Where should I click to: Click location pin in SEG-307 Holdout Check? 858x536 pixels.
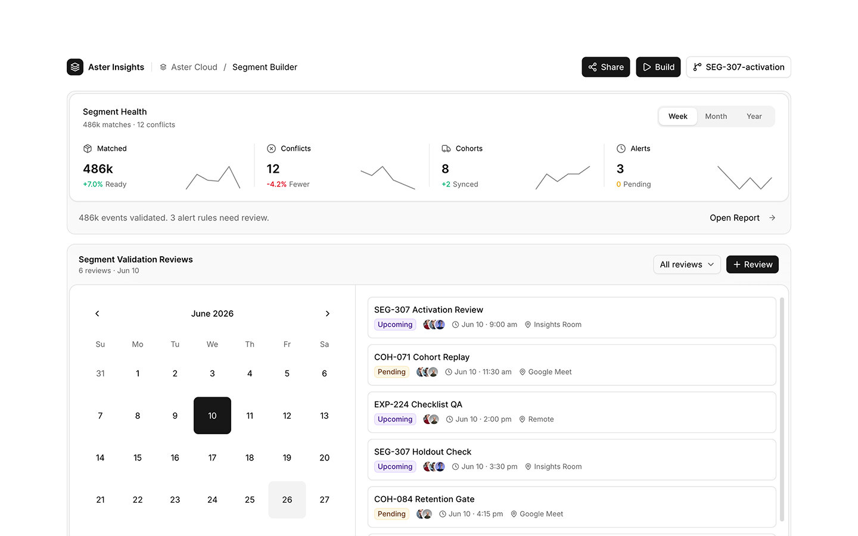click(528, 467)
